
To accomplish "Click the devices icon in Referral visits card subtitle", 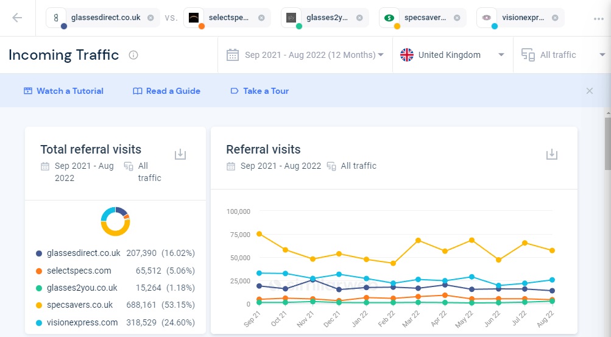I will click(331, 166).
